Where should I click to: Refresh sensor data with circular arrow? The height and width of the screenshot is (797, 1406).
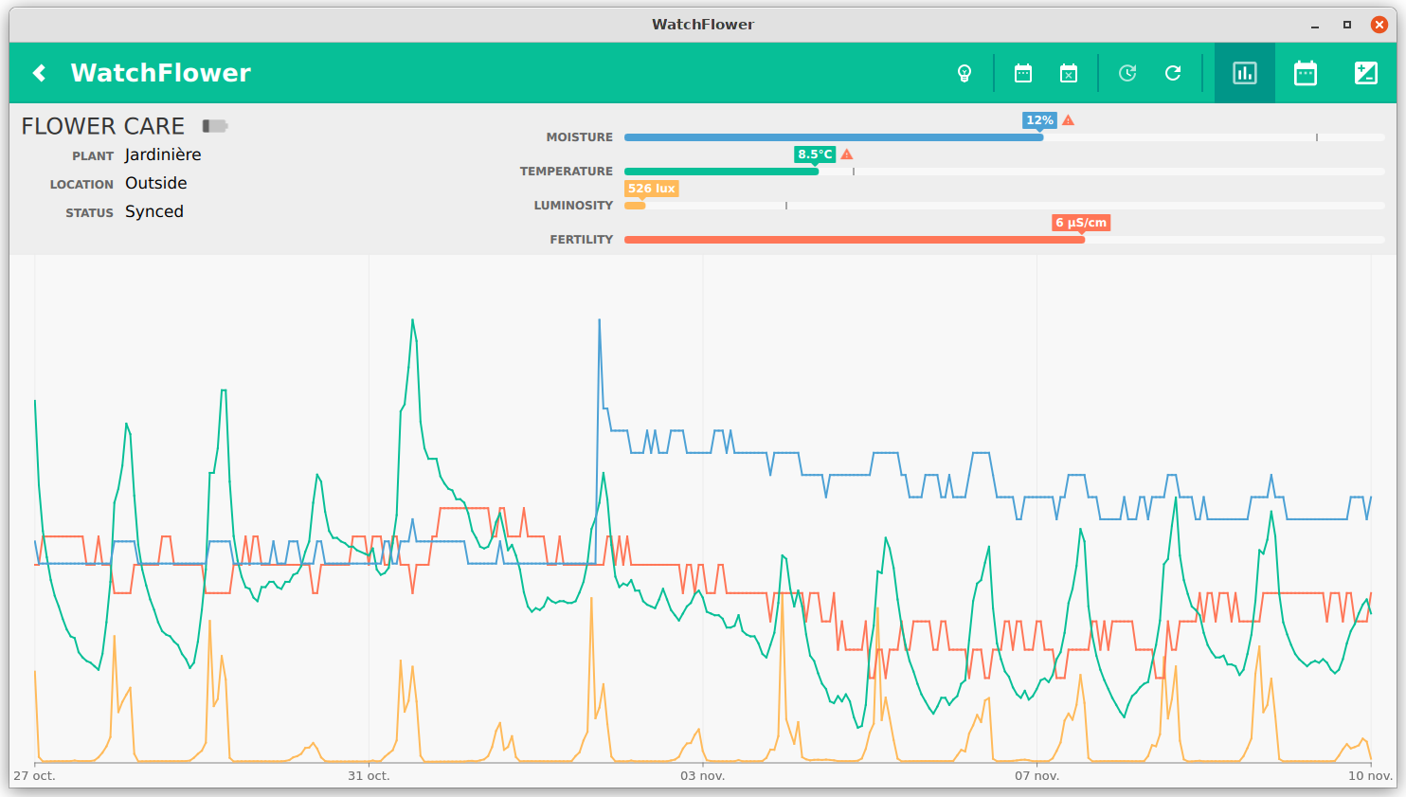coord(1173,73)
